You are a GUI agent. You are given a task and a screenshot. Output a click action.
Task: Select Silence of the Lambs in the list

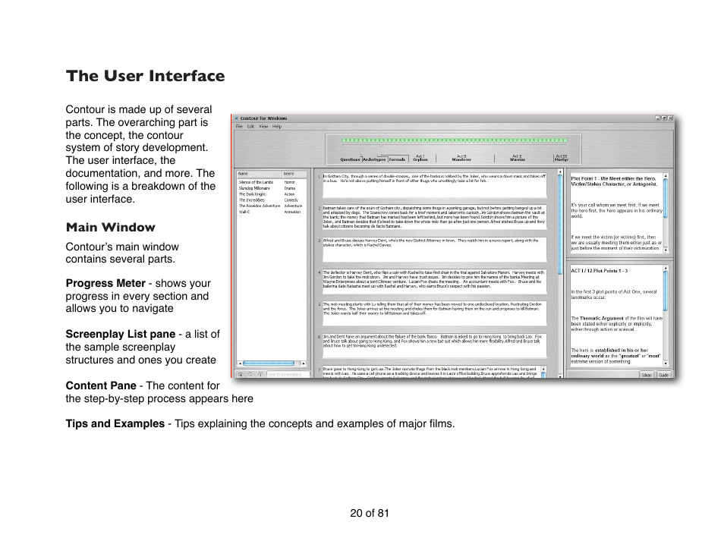257,182
